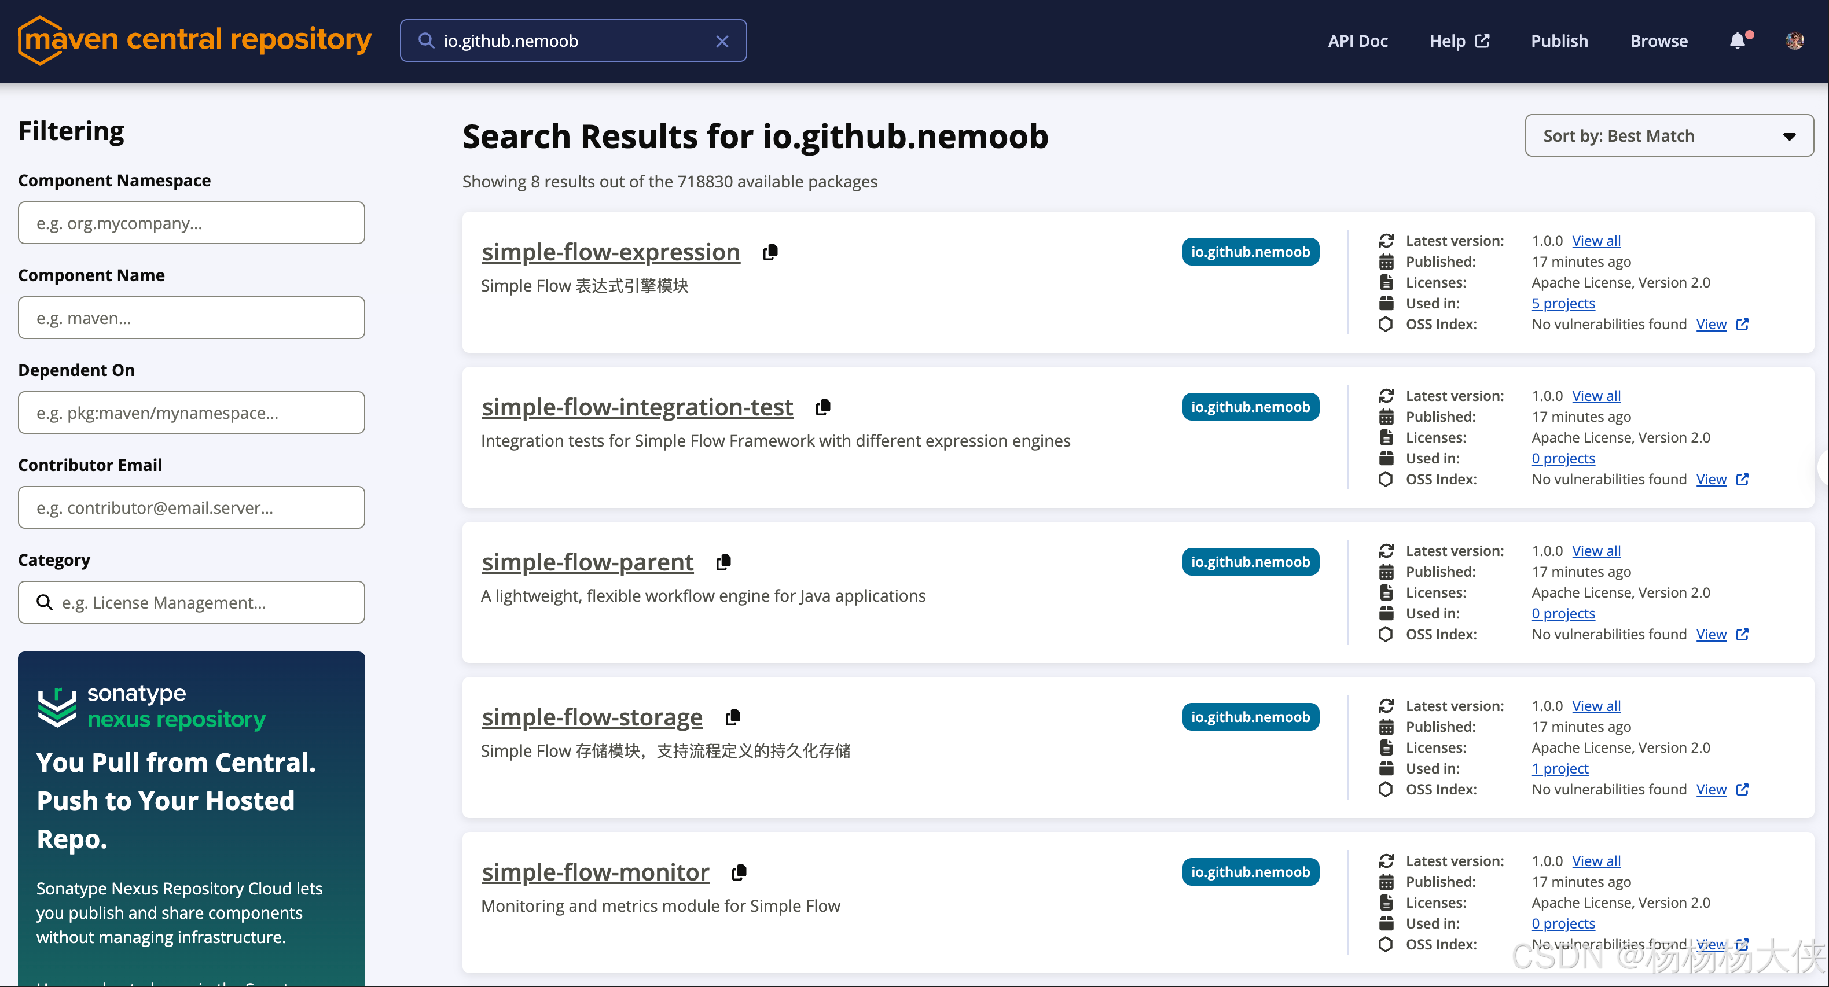Focus the Component Namespace filter field
1829x987 pixels.
(191, 223)
